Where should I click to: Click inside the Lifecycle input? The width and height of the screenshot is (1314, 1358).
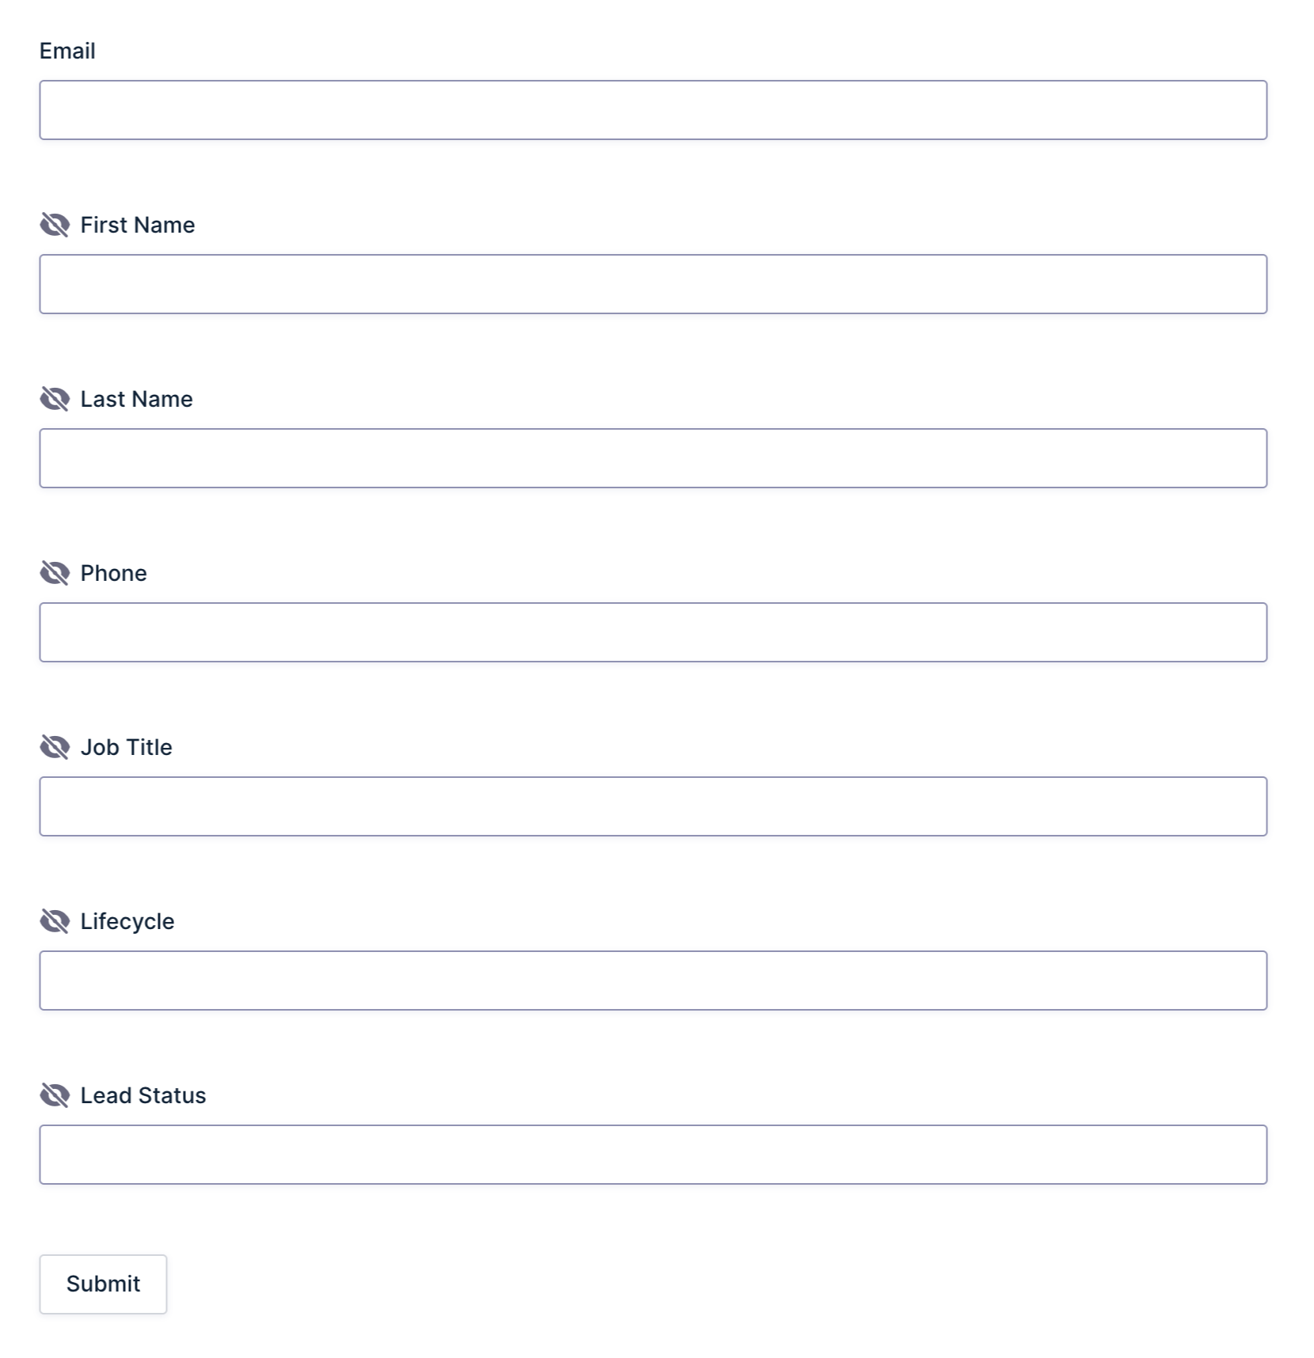click(x=653, y=981)
